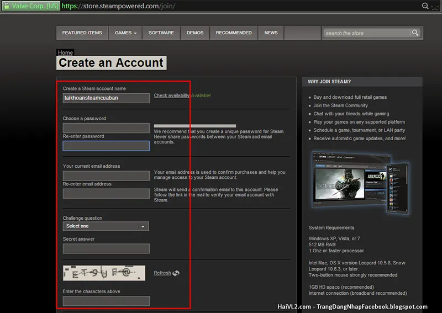Click the Check availability link

[x=172, y=96]
